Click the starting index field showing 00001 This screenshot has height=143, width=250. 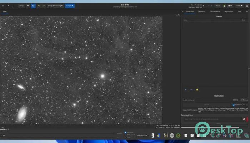point(235,100)
